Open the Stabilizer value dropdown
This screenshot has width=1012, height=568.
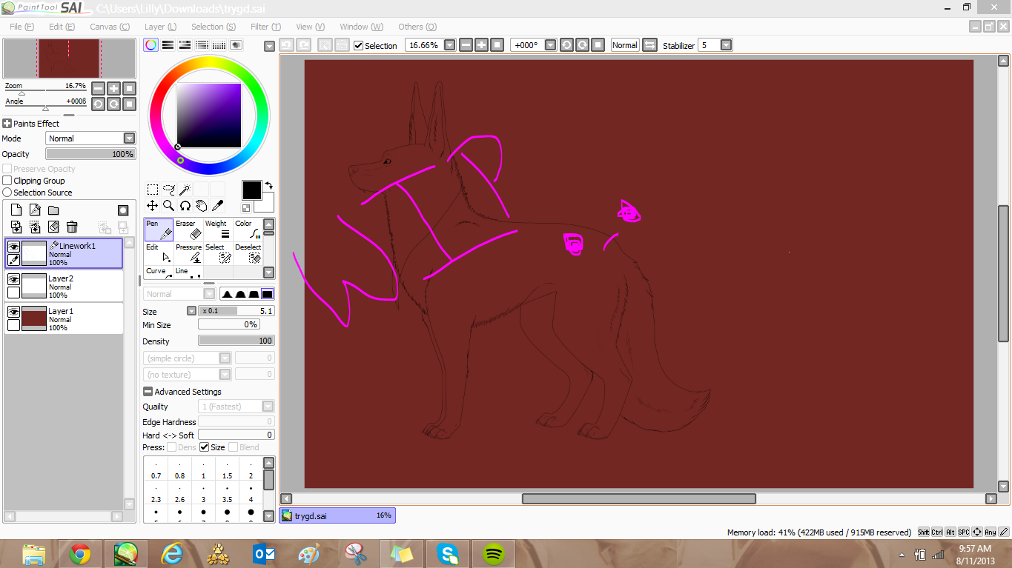point(727,45)
